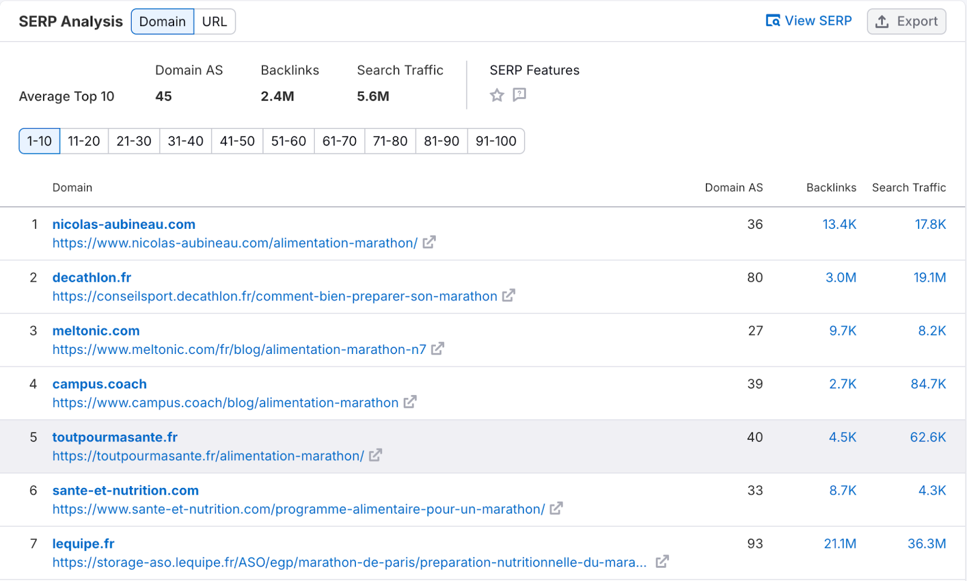Screen dimensions: 967x581
Task: Click 9.7K backlinks for meltonic.com
Action: point(843,330)
